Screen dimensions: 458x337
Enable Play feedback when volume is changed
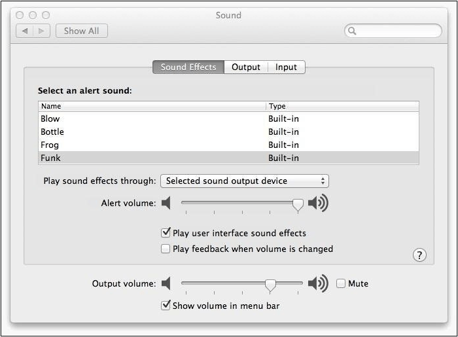[x=166, y=249]
